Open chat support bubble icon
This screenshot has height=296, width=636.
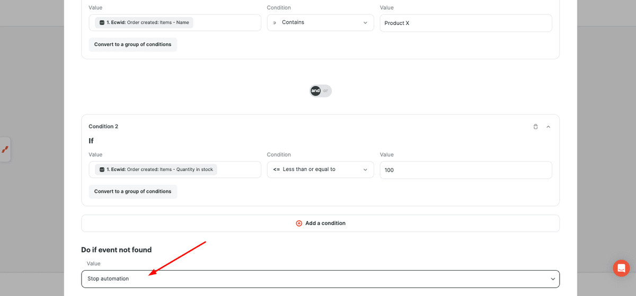pyautogui.click(x=621, y=268)
